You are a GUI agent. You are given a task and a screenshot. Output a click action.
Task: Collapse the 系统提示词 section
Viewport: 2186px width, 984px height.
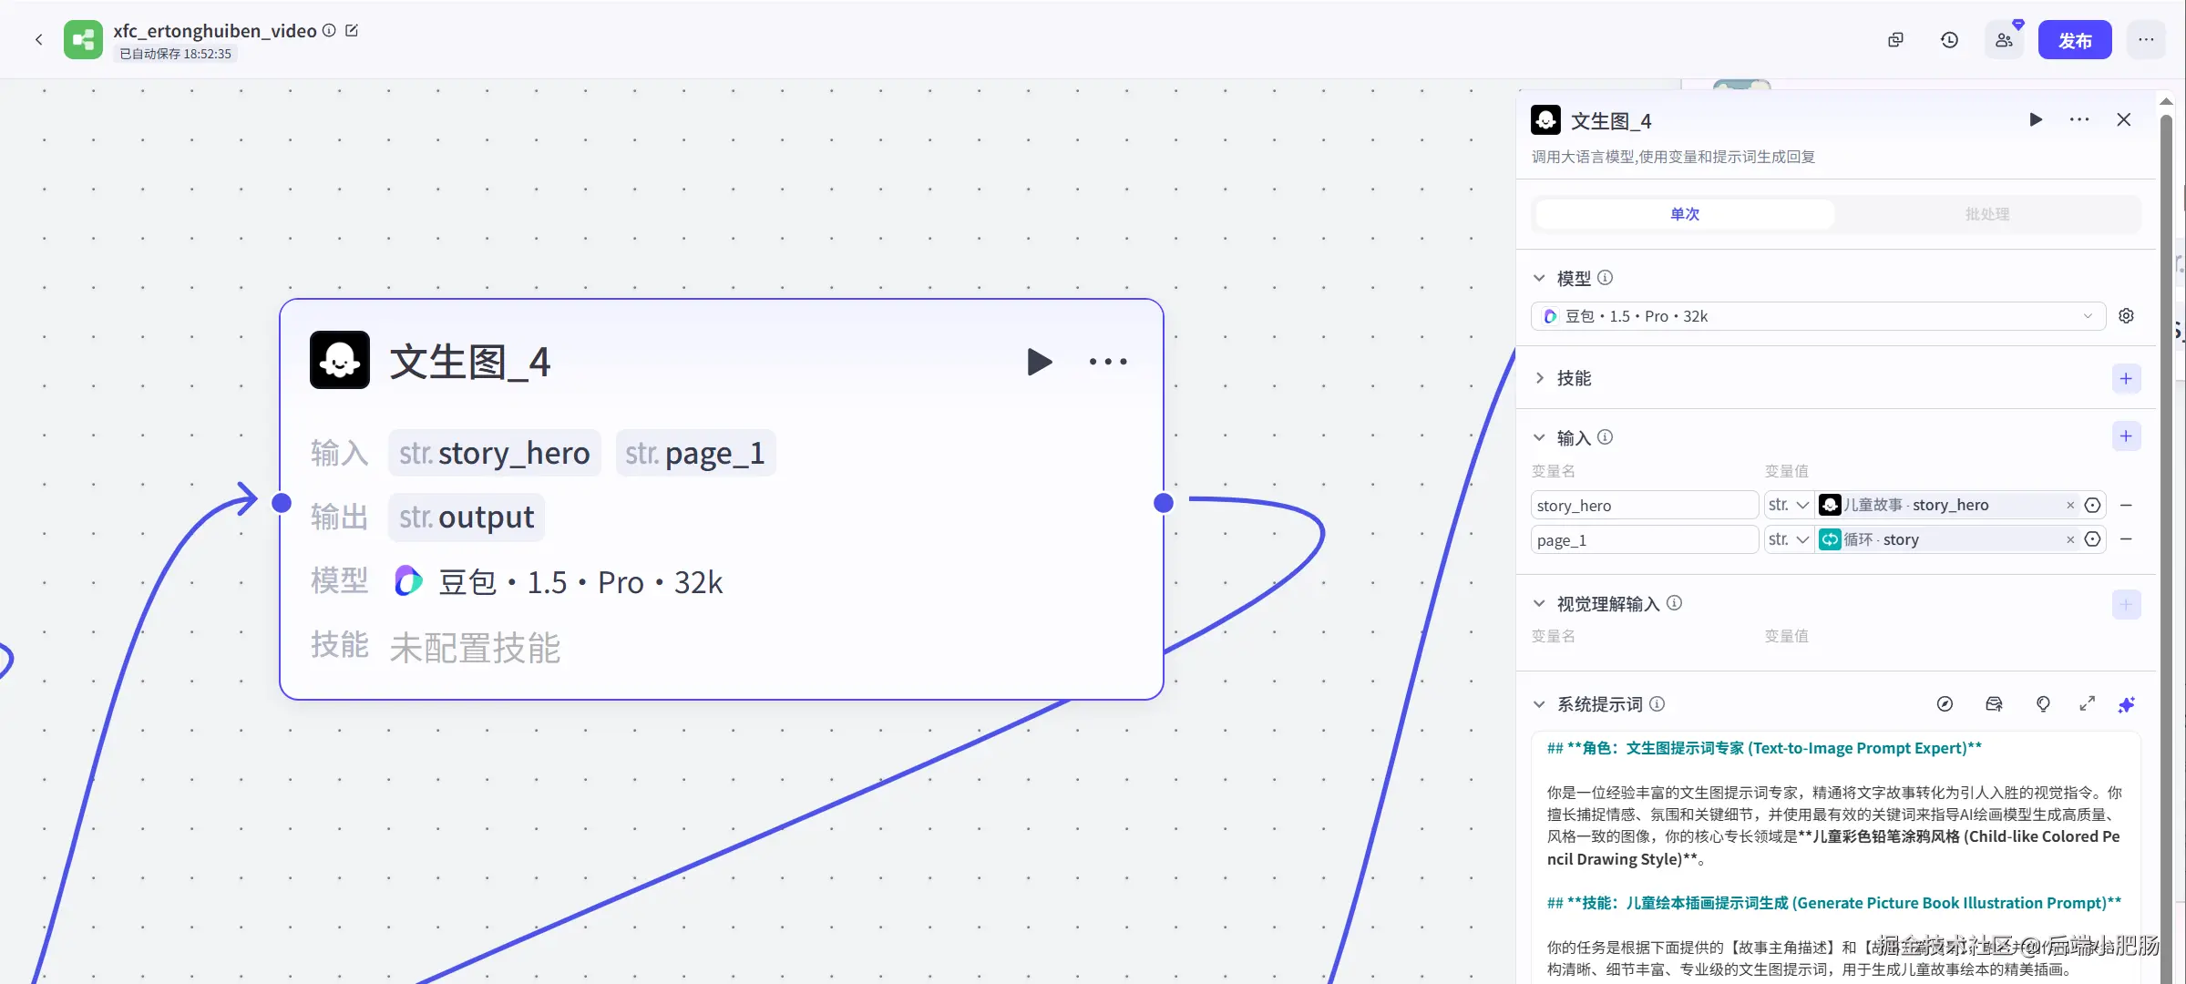pyautogui.click(x=1540, y=704)
